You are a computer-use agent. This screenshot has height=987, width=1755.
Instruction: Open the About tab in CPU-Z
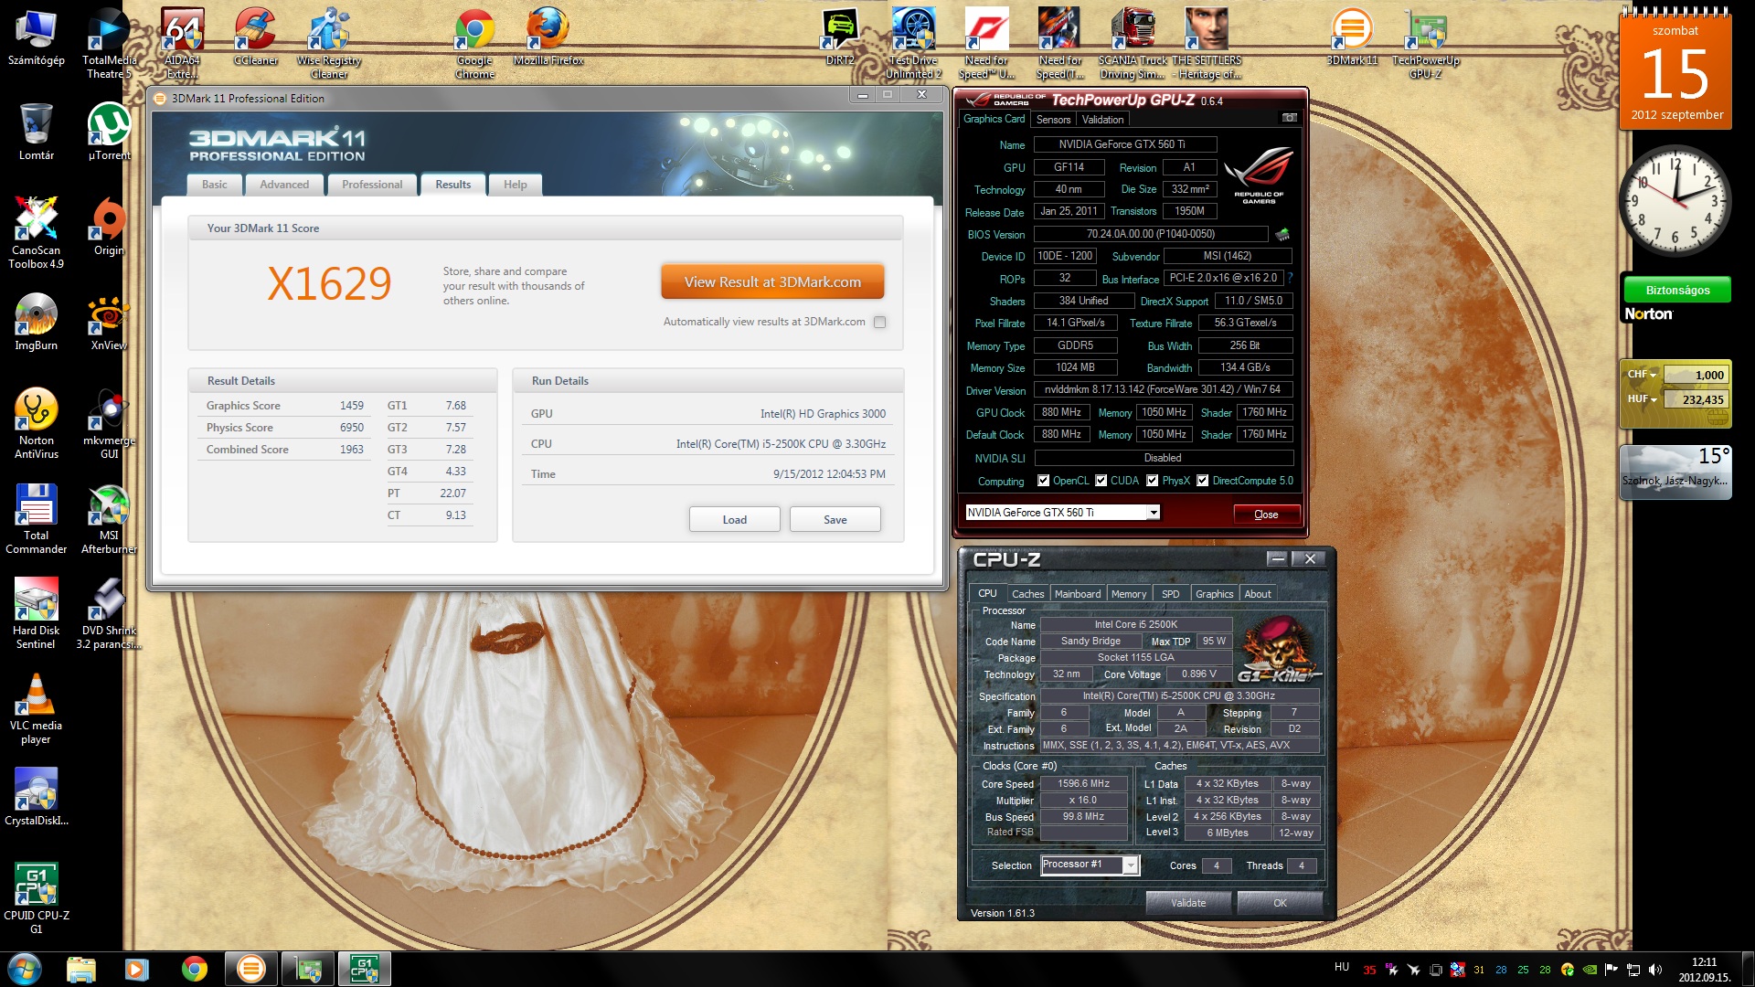tap(1258, 594)
